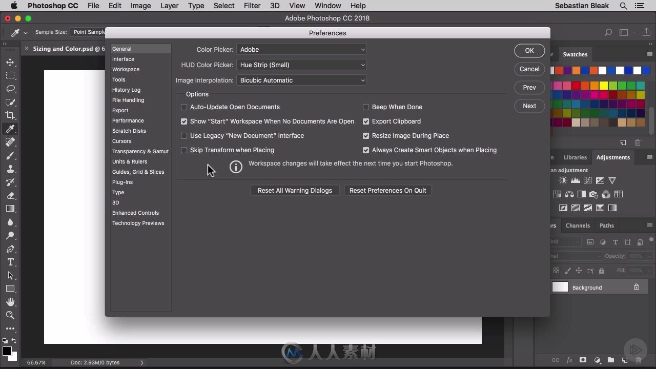Select the Rectangular Marquee tool
This screenshot has width=656, height=369.
pos(10,75)
